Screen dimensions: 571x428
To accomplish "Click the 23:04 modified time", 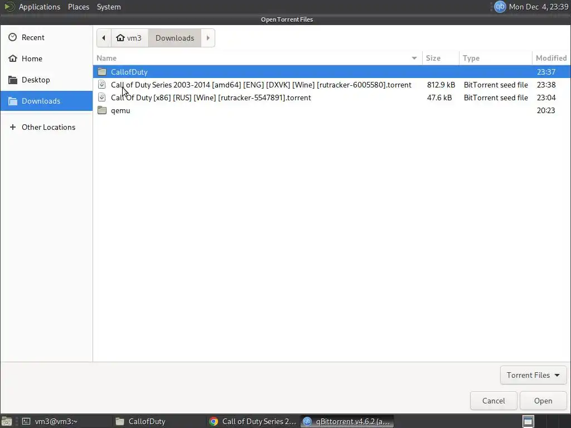I will click(x=546, y=98).
